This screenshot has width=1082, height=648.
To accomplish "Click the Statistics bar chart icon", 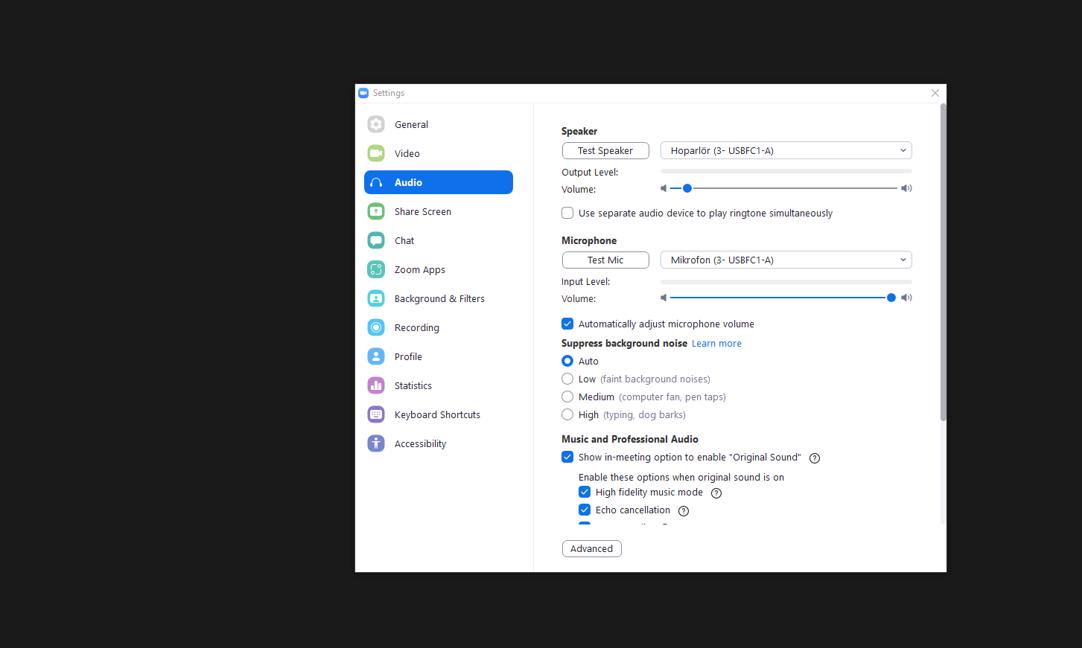I will (376, 385).
